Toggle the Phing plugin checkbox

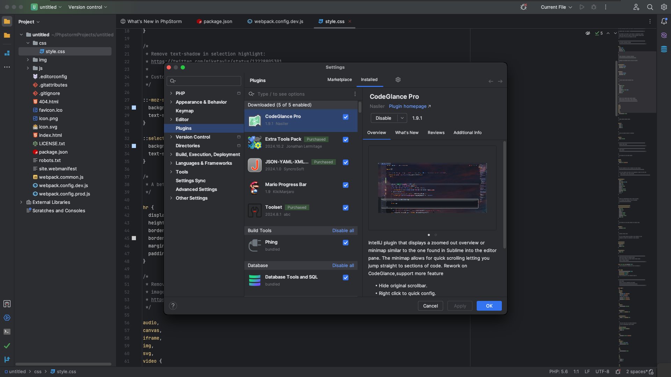[346, 243]
